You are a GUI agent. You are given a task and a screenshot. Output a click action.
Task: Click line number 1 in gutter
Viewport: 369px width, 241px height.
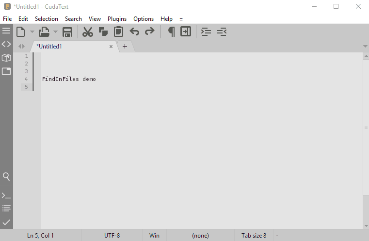27,56
